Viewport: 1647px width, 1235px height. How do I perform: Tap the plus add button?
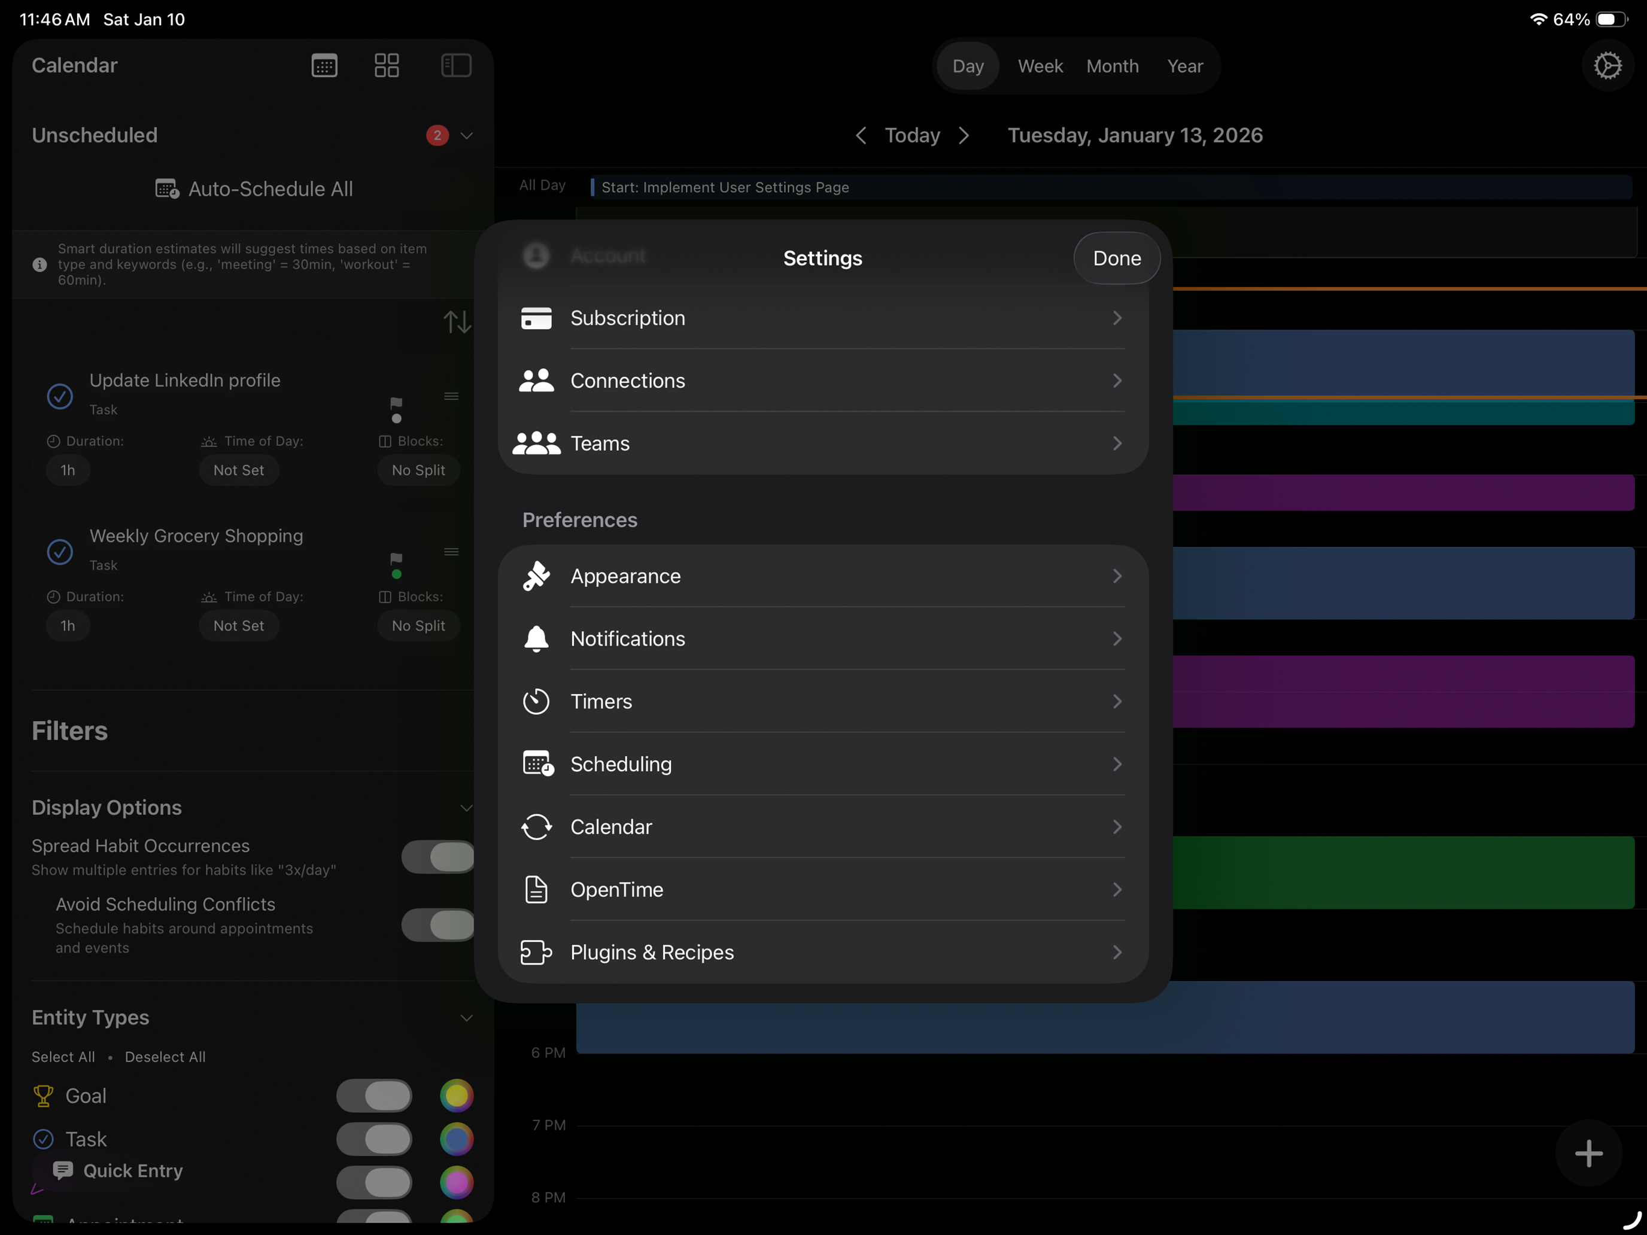1588,1153
